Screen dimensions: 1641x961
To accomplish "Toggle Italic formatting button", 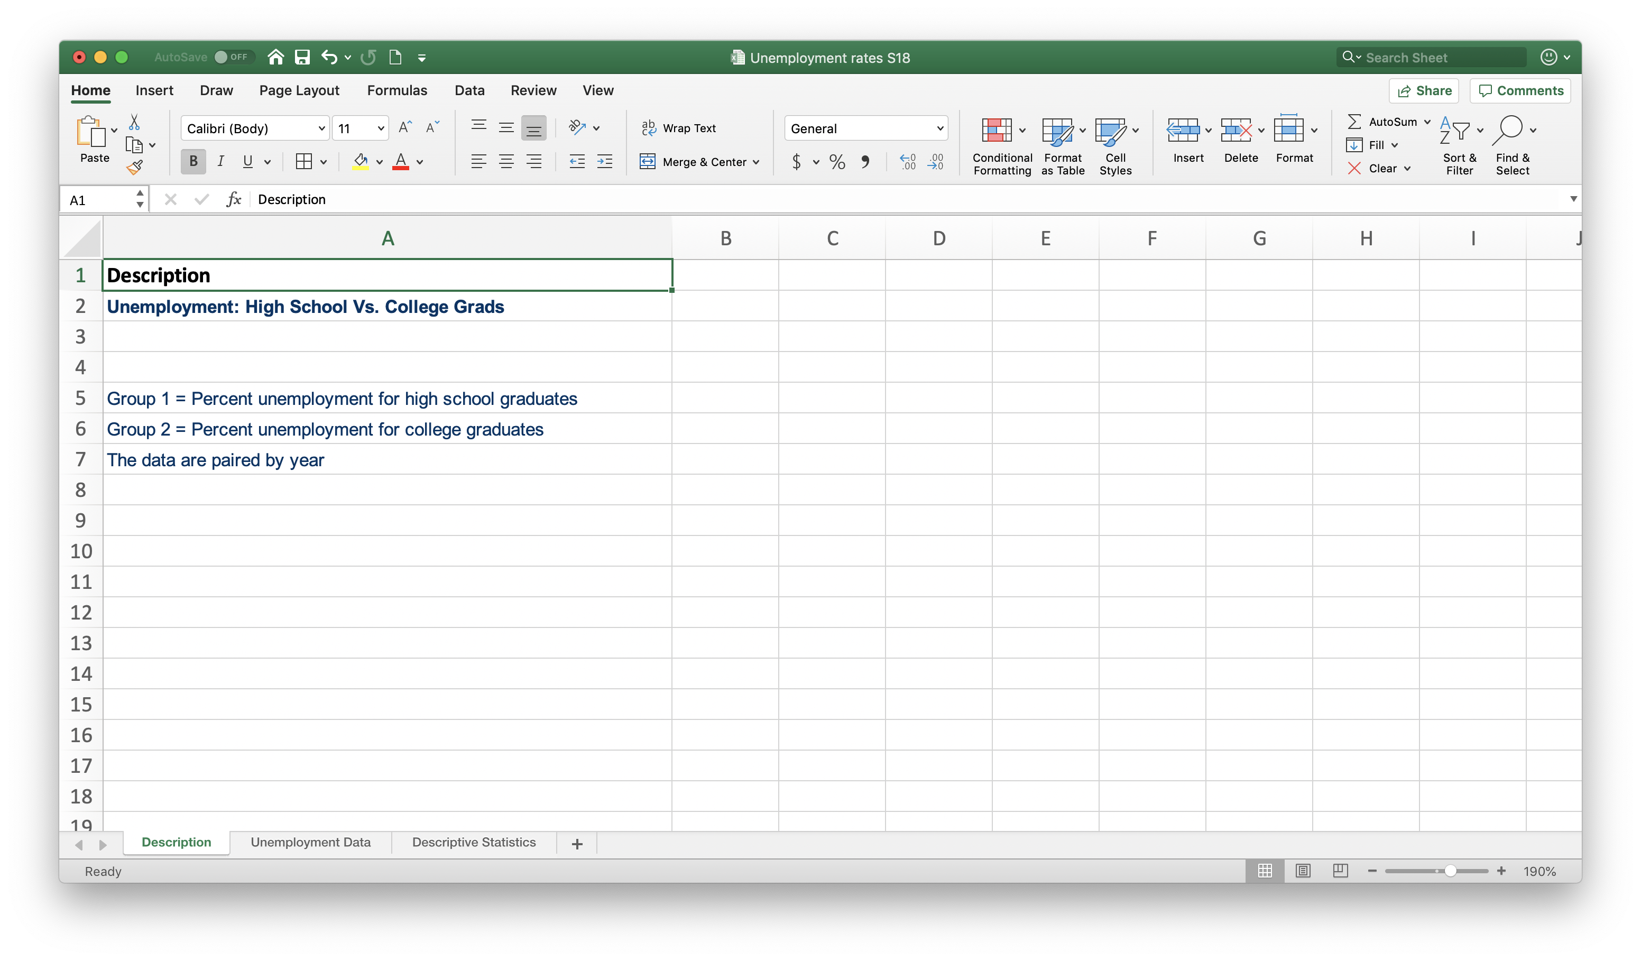I will 221,162.
